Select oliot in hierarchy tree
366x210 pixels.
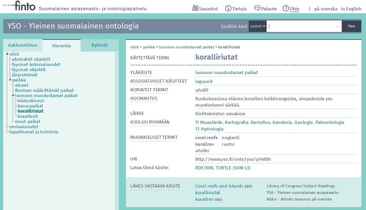(14, 54)
